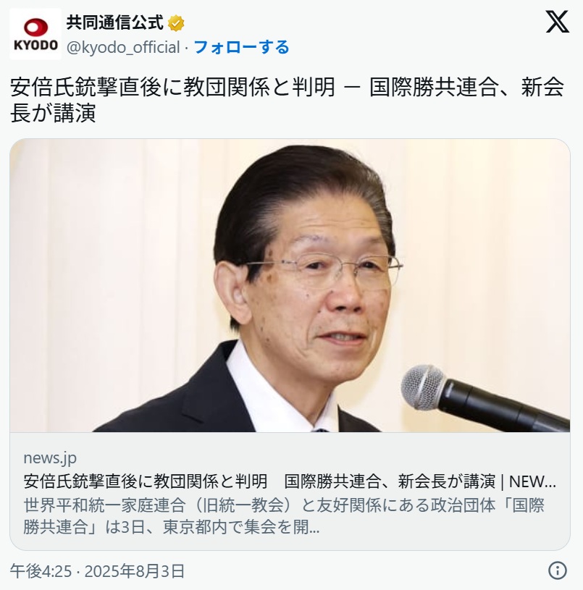
Task: Open the 共同通信公式 account name
Action: tap(115, 23)
